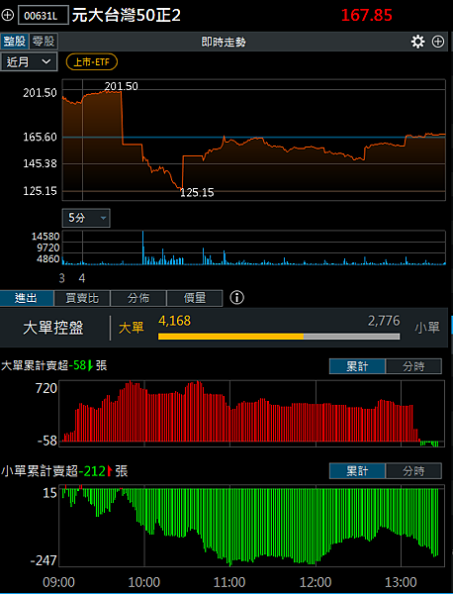The width and height of the screenshot is (453, 594).
Task: Click the 大單 value 4,168
Action: click(x=174, y=321)
